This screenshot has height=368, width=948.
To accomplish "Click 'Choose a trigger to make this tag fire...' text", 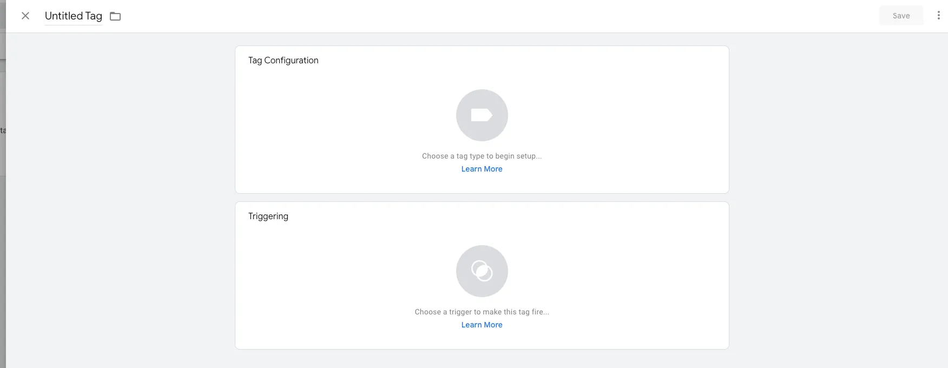I will click(x=482, y=312).
